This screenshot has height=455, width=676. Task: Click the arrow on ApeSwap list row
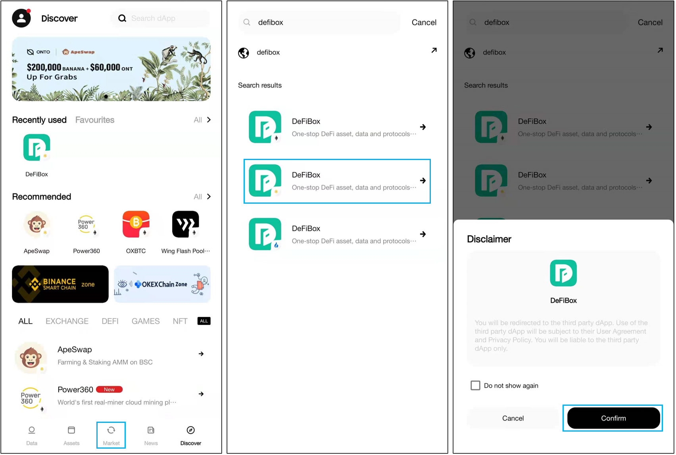201,354
